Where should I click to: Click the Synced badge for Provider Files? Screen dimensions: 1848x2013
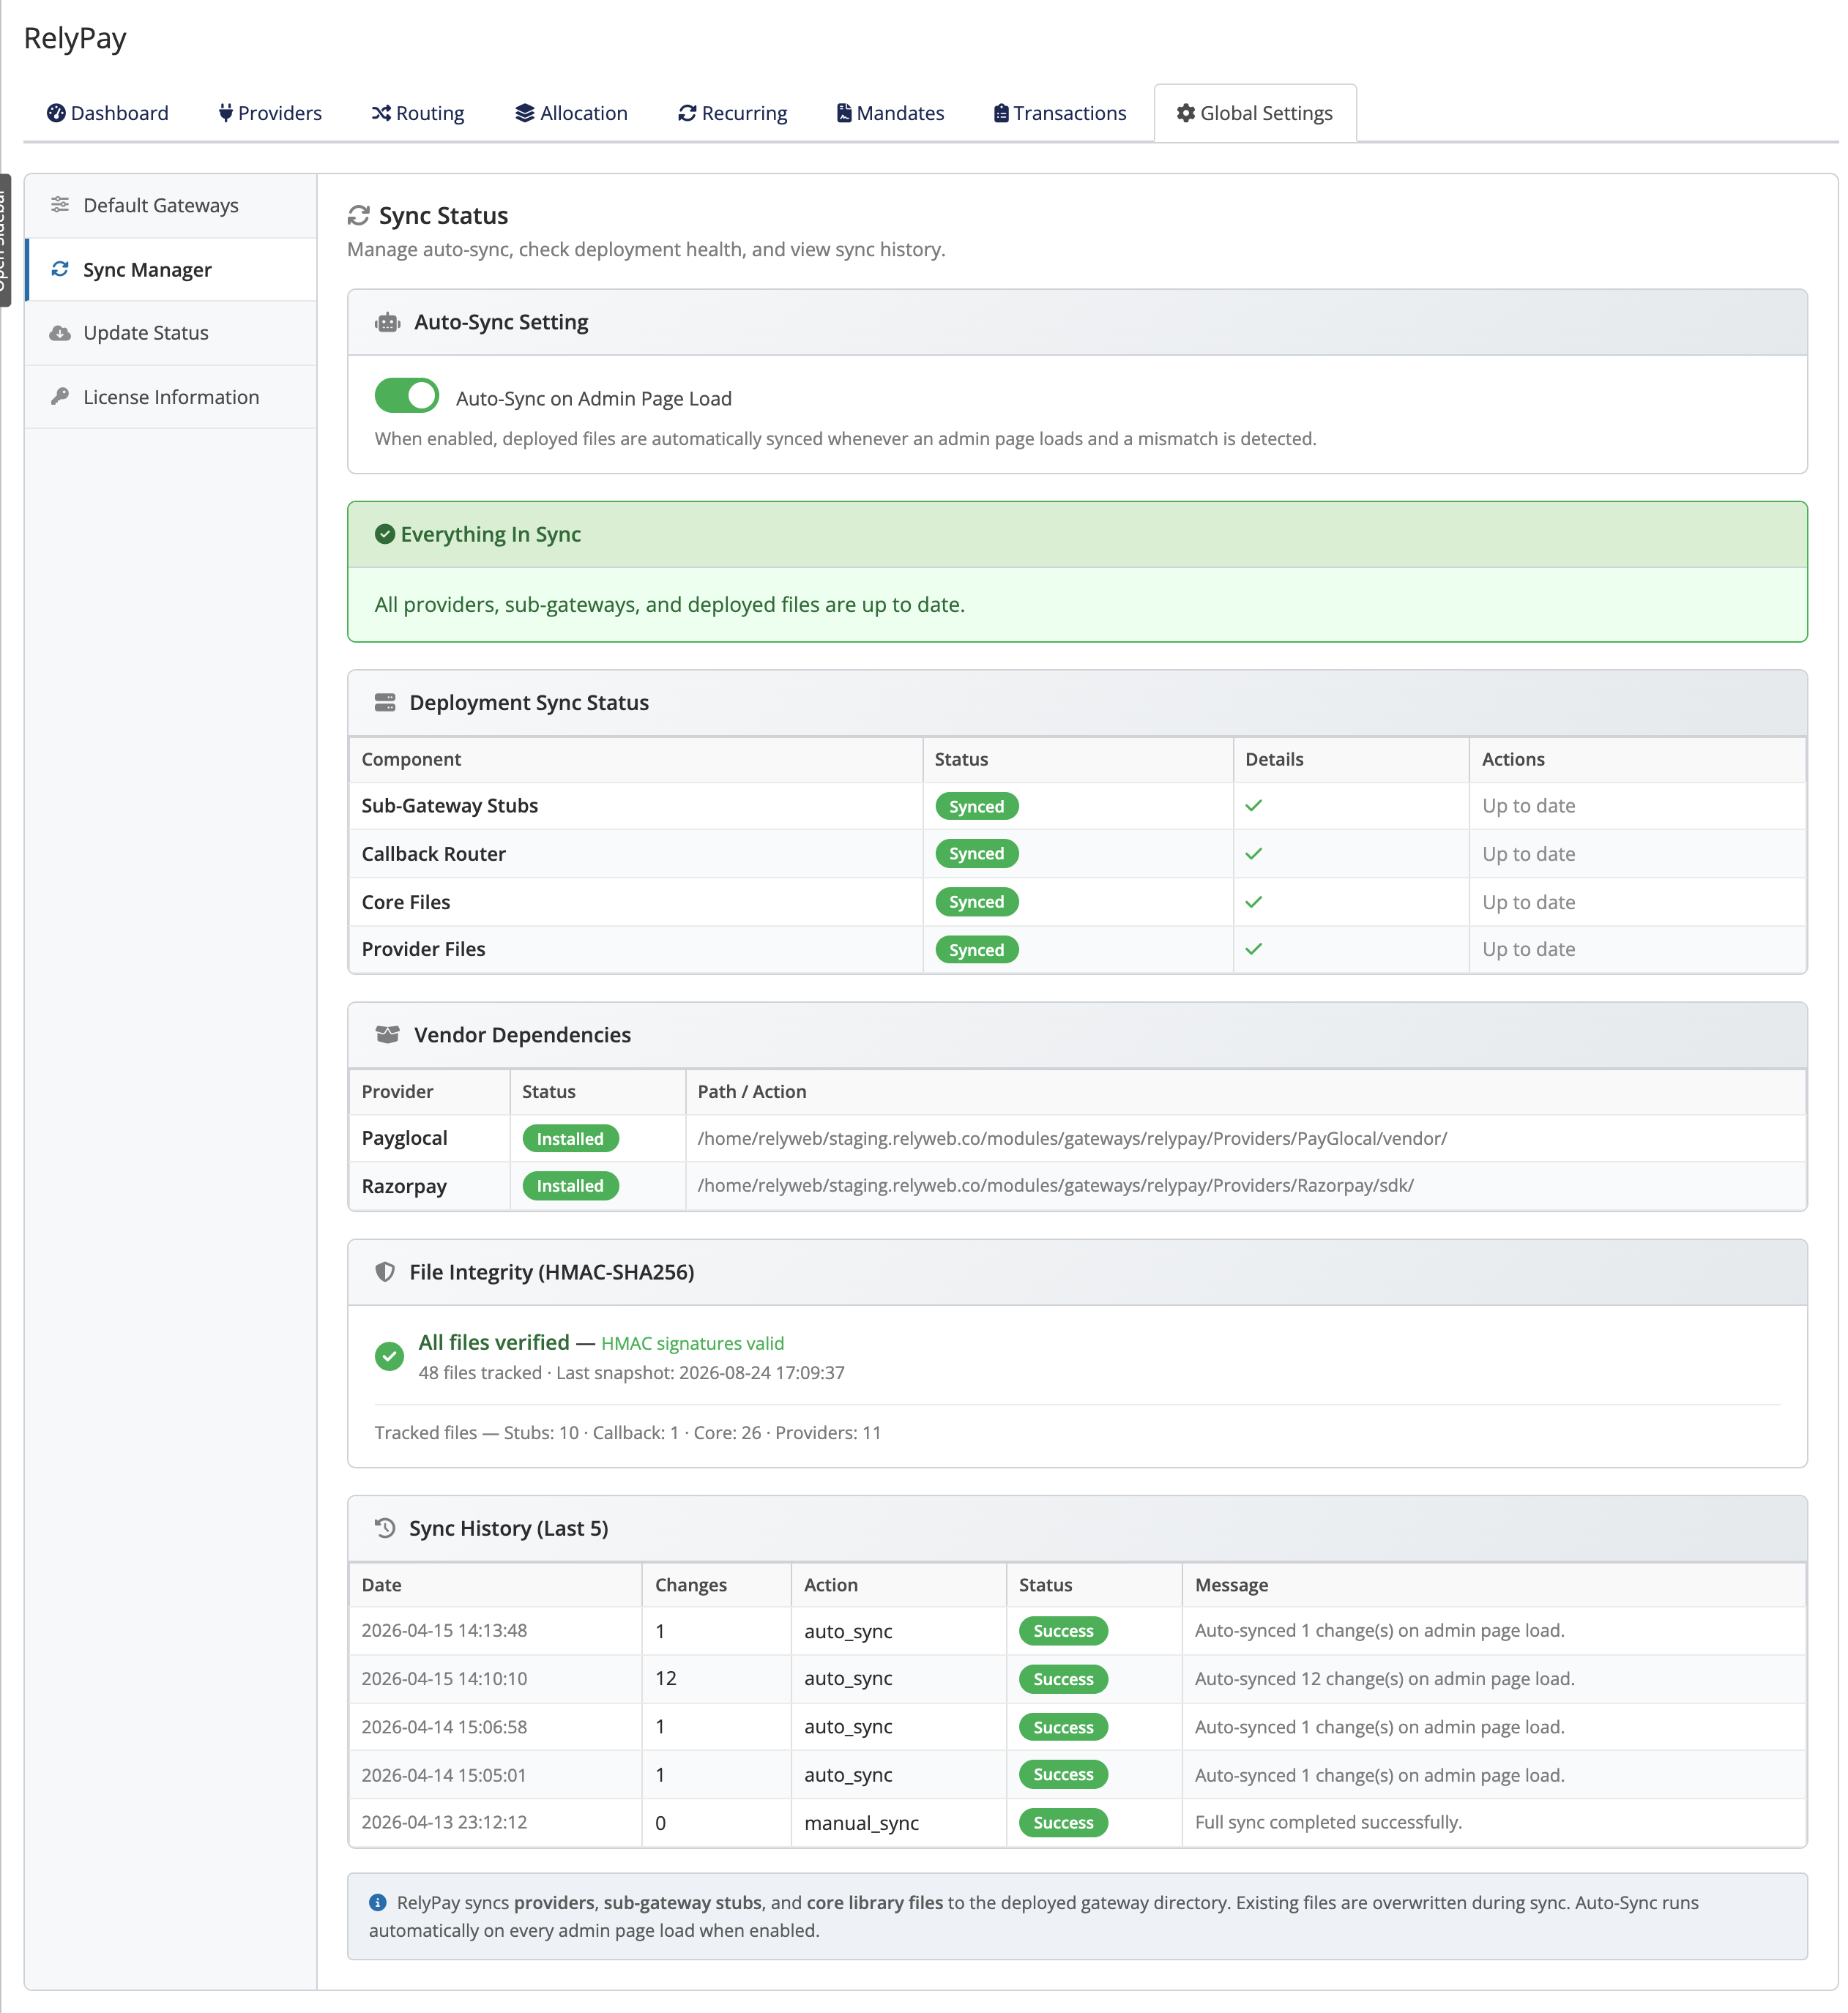click(976, 949)
